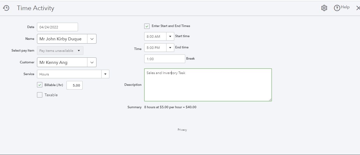The width and height of the screenshot is (360, 155).
Task: Click the Service field showing Hours
Action: [x=69, y=74]
